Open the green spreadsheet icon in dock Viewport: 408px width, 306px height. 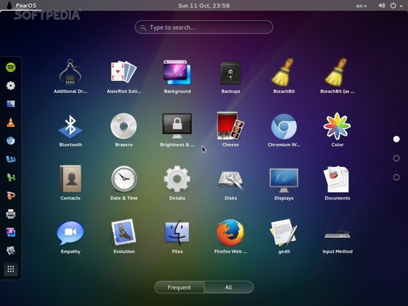click(x=11, y=177)
